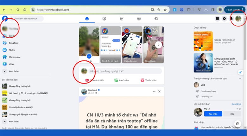Click Tạo quảng cáo
This screenshot has width=247, height=136.
pyautogui.click(x=206, y=97)
